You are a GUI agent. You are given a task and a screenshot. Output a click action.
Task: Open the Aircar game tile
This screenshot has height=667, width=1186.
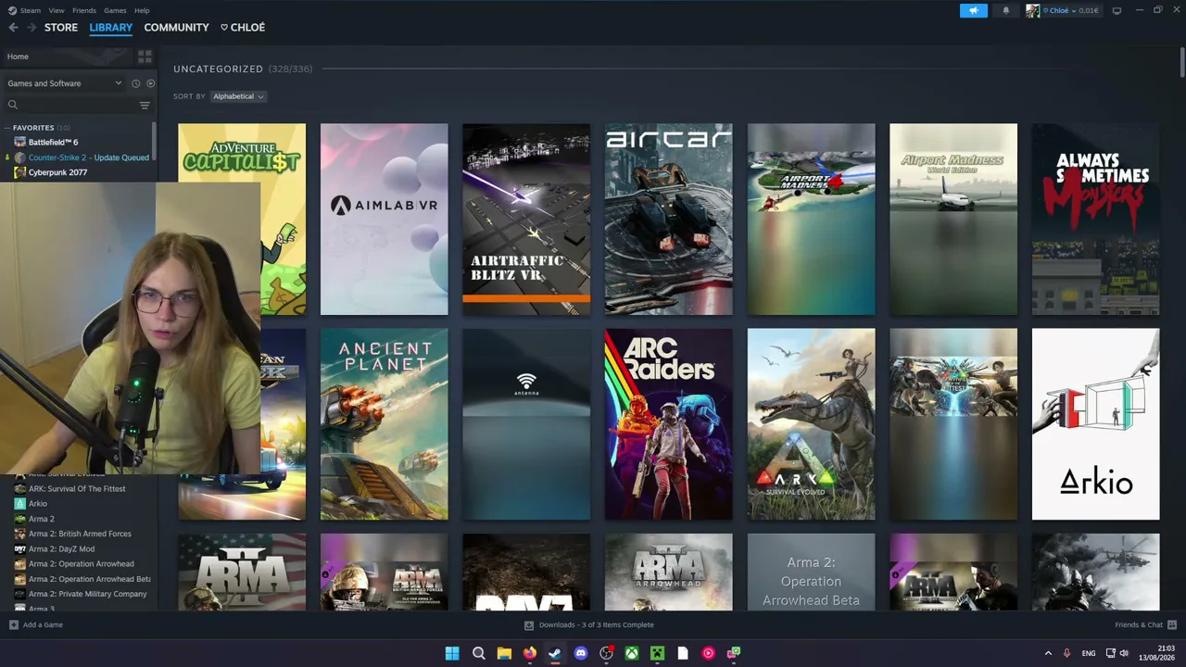pyautogui.click(x=668, y=220)
